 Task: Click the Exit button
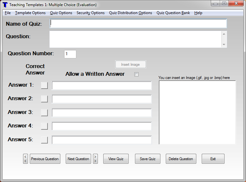tap(213, 159)
